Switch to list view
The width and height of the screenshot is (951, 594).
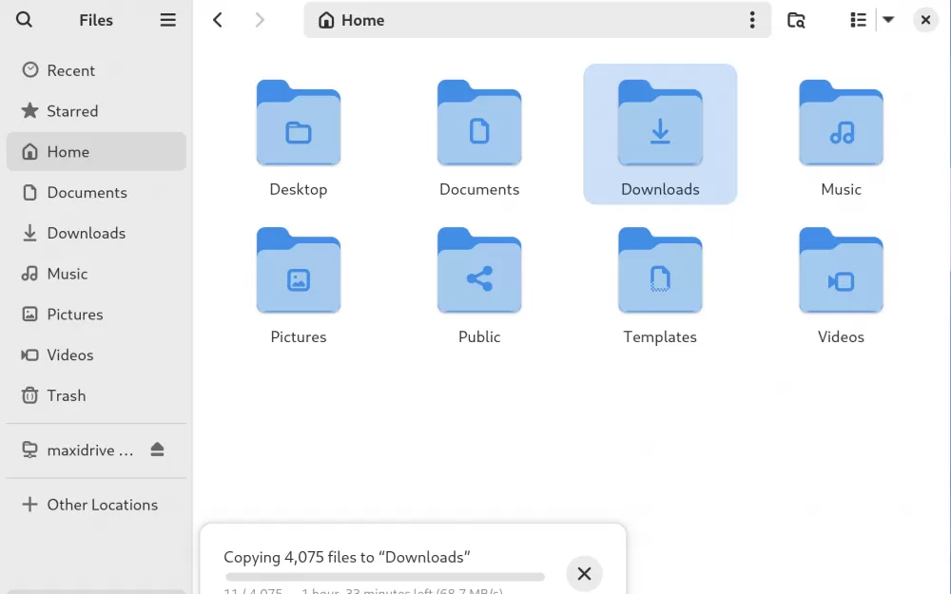[858, 20]
